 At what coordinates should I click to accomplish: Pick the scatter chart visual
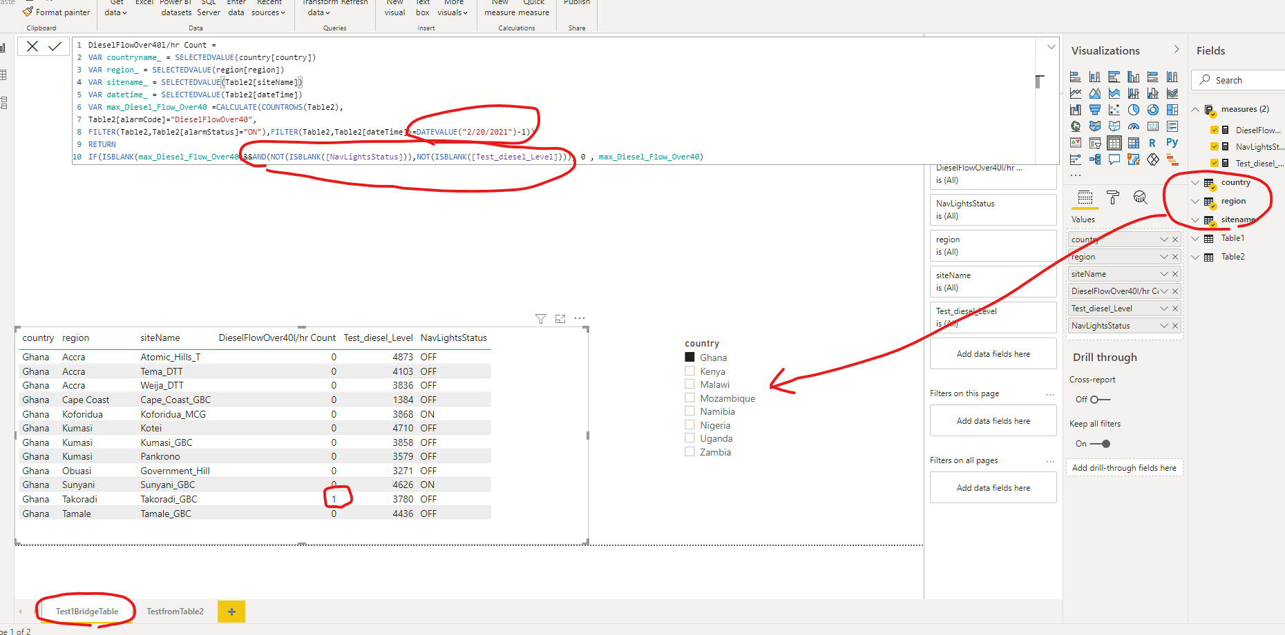1114,110
